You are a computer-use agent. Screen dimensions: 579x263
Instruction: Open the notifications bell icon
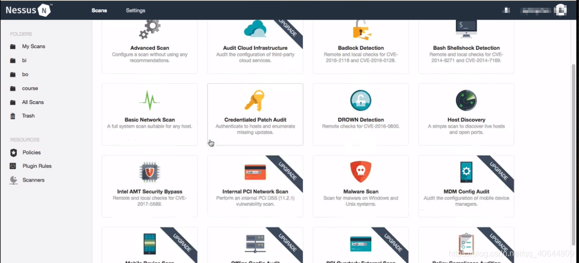[507, 10]
